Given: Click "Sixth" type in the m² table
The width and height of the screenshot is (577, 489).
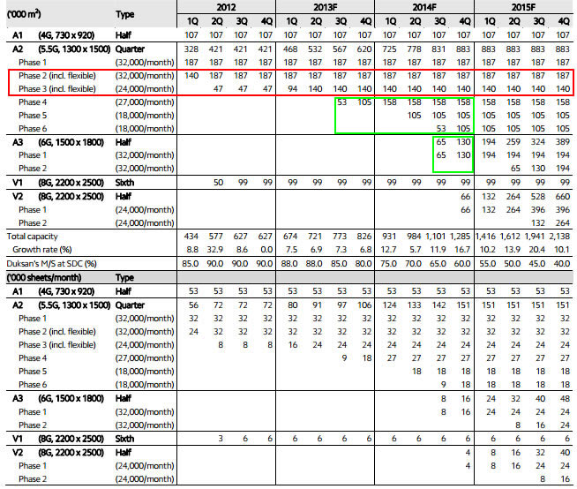Looking at the screenshot, I should pyautogui.click(x=124, y=182).
